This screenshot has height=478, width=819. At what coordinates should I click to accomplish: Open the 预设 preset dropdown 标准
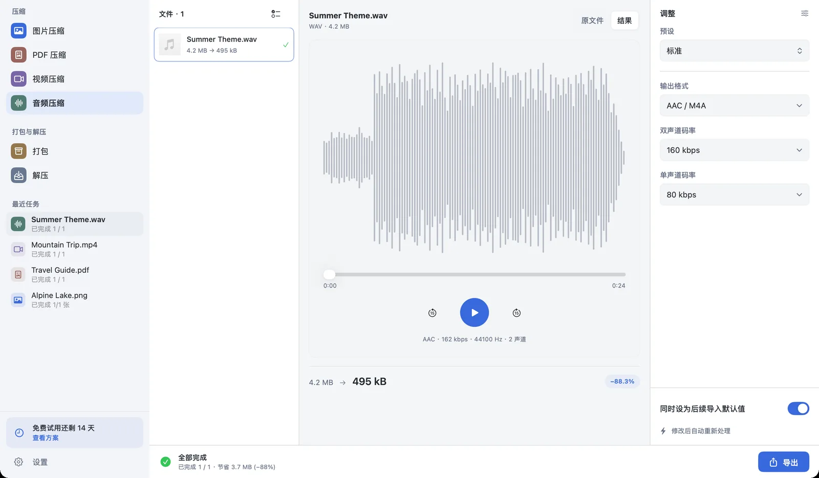click(735, 51)
